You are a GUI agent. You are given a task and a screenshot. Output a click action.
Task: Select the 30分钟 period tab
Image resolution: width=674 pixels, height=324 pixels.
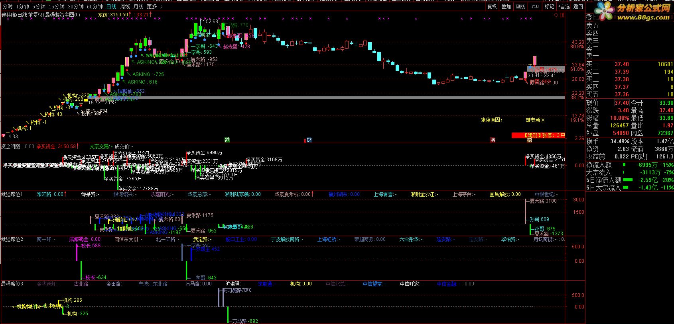(75, 6)
